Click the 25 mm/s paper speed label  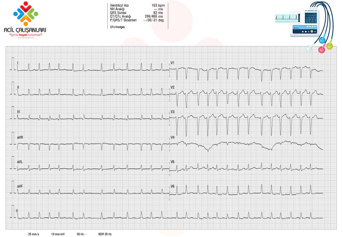click(34, 234)
